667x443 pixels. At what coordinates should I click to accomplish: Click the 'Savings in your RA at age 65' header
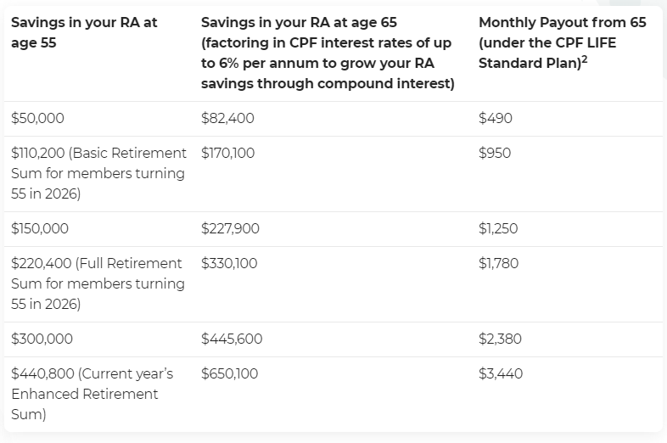(328, 53)
